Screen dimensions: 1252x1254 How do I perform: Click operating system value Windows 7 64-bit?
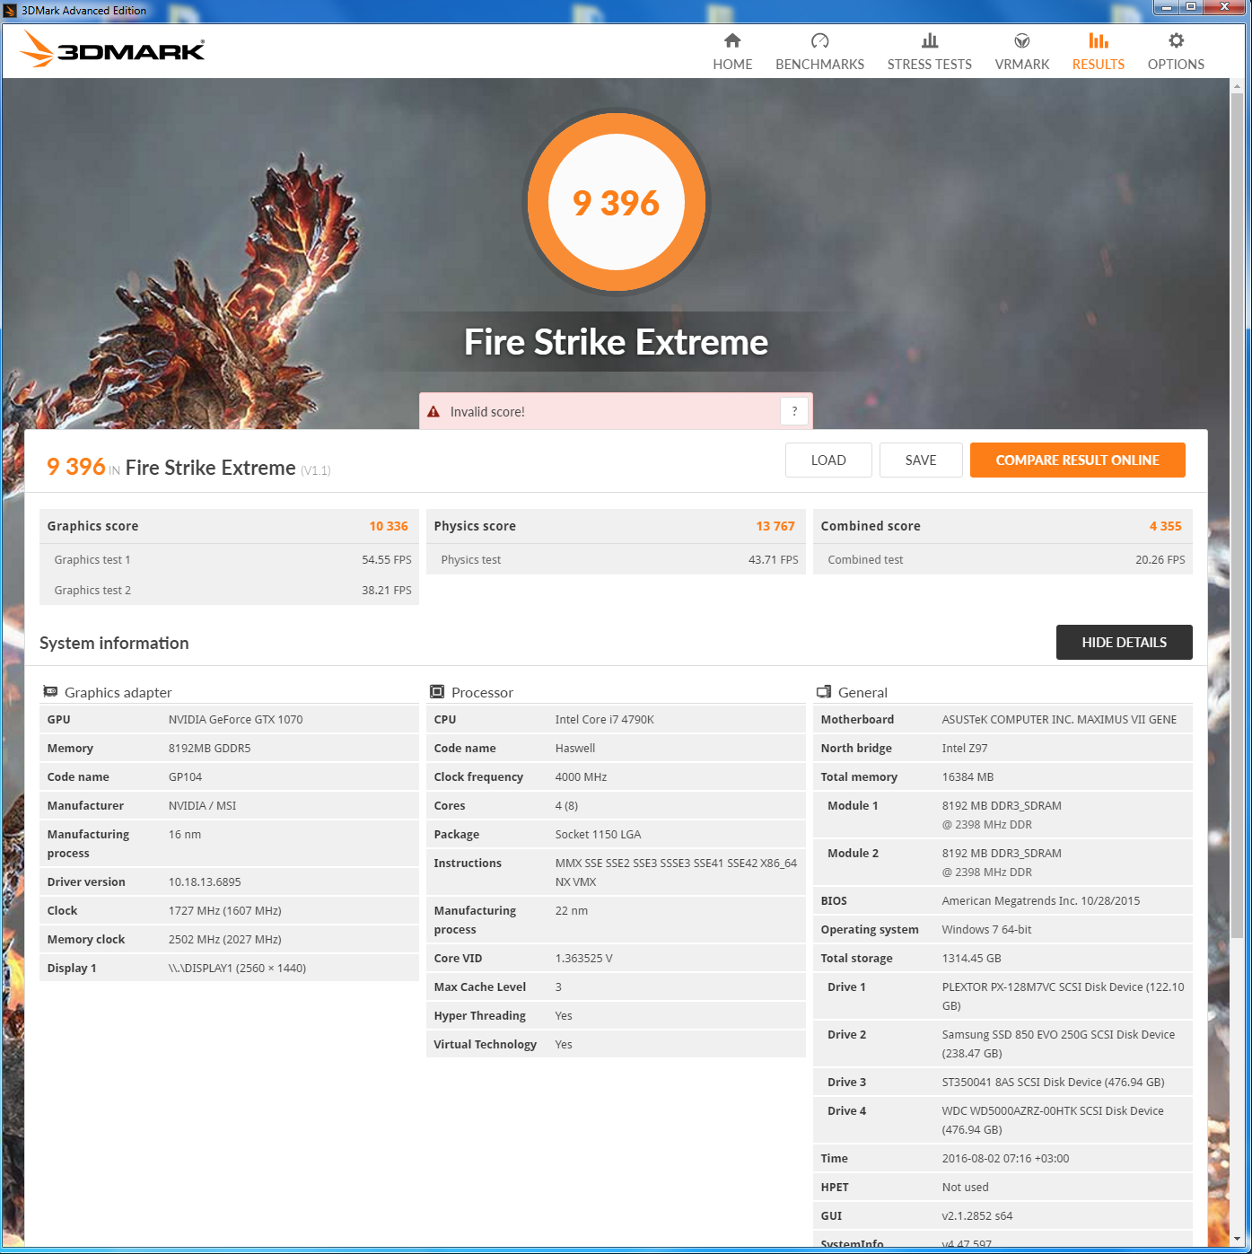[x=987, y=929]
